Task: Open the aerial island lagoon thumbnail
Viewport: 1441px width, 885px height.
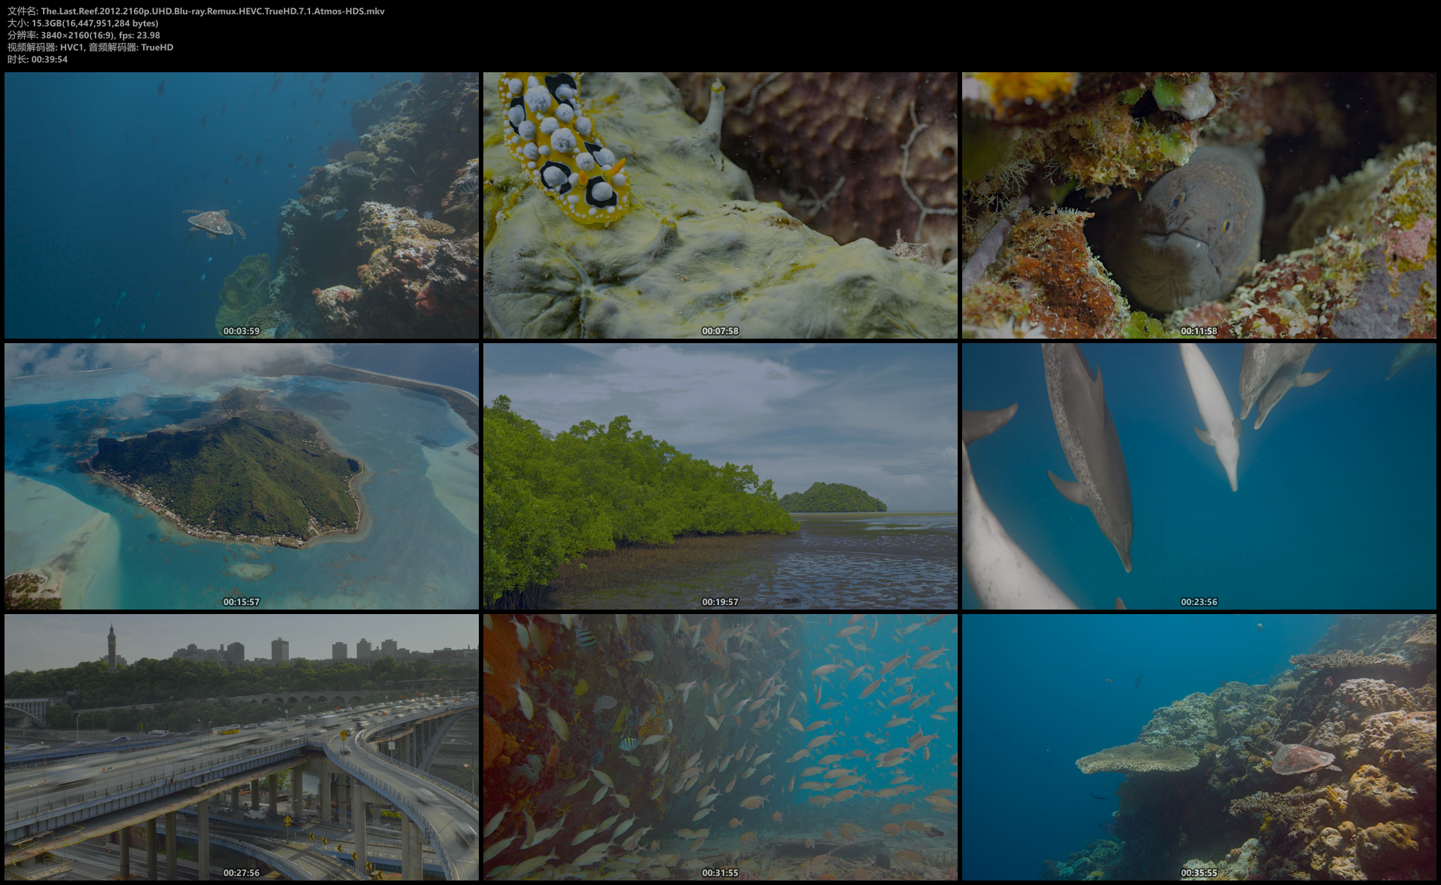Action: tap(241, 476)
